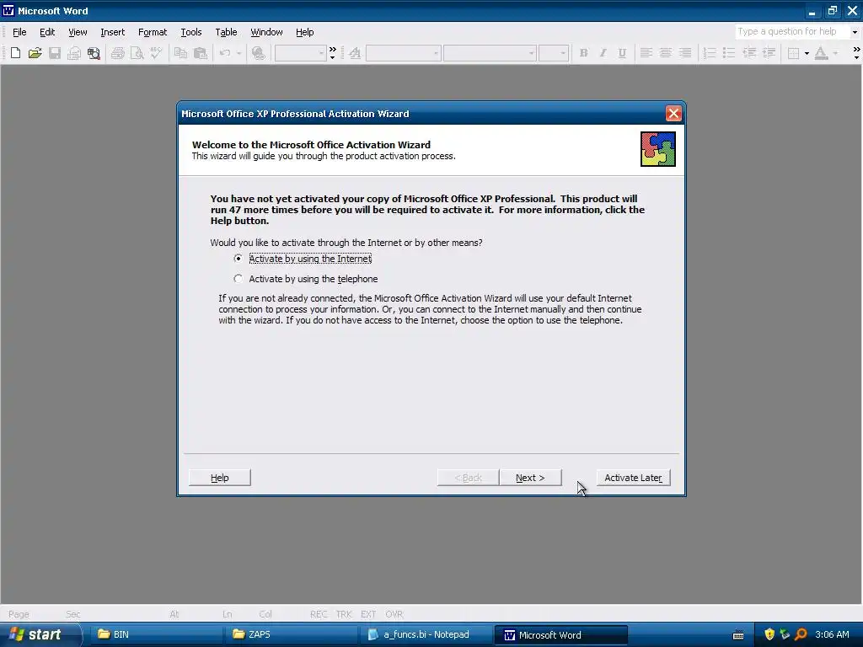863x647 pixels.
Task: Switch to the ZAPS folder taskbar item
Action: coord(292,634)
